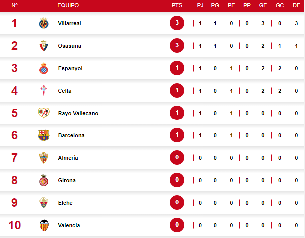Click the Espanyol club crest
Screen dimensions: 305x238
[44, 68]
